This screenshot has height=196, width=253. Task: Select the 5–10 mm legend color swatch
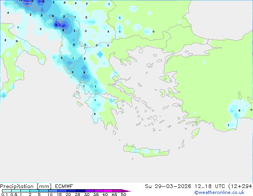pyautogui.click(x=43, y=191)
